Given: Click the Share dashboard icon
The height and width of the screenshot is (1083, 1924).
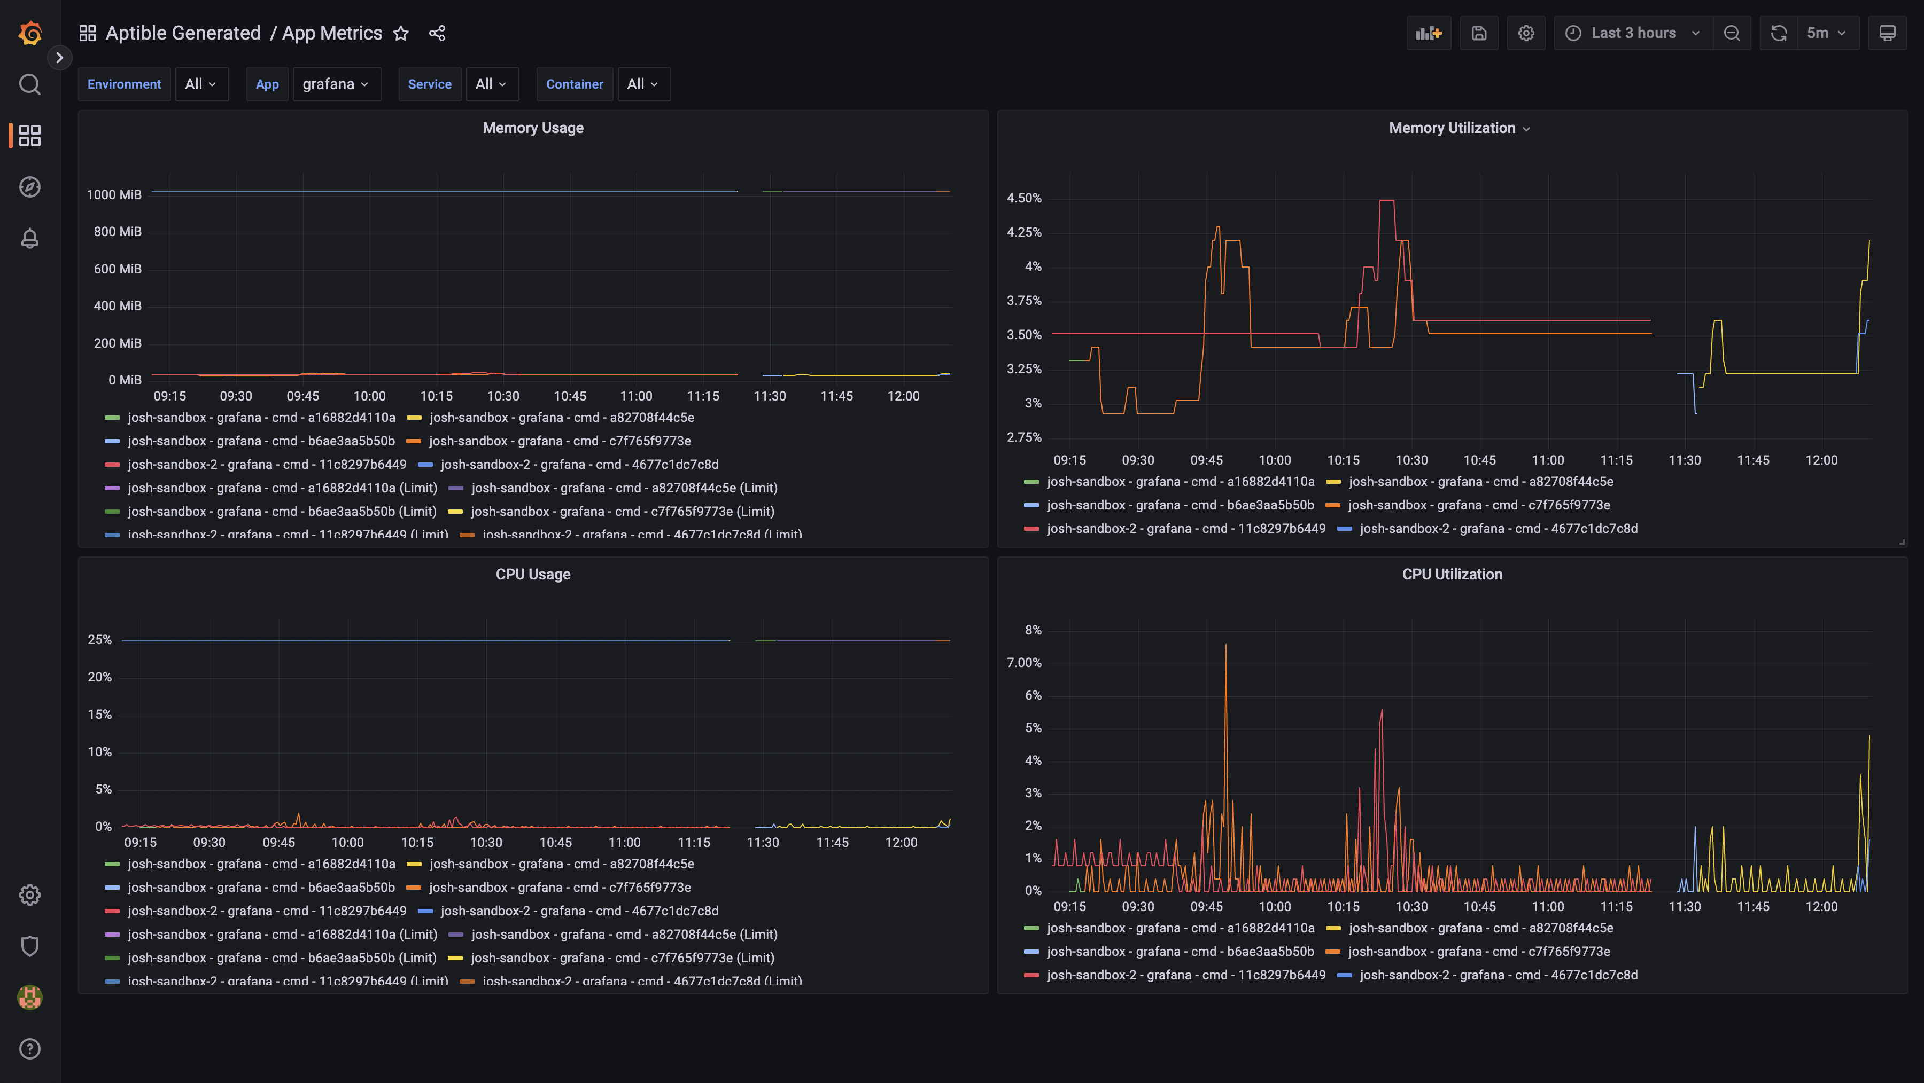Looking at the screenshot, I should tap(438, 33).
